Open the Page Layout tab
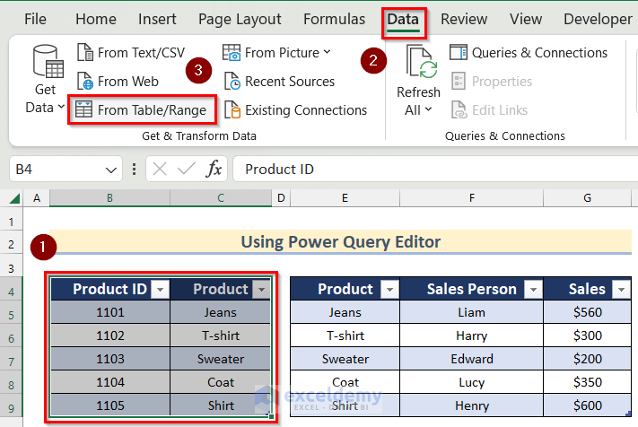The height and width of the screenshot is (427, 638). pos(240,19)
